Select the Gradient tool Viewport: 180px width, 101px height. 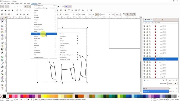[x=2, y=57]
